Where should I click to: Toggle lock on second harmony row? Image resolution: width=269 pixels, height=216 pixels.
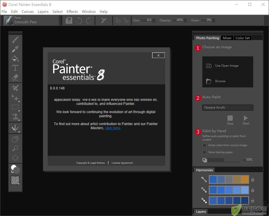tap(253, 190)
